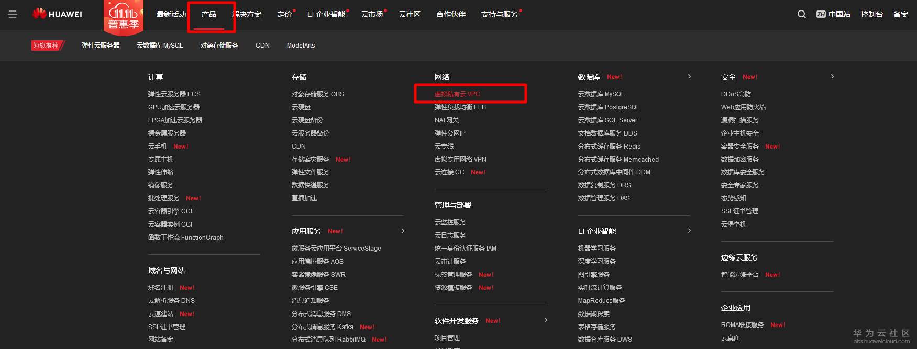Open FPGA加速云服务器

[x=175, y=120]
